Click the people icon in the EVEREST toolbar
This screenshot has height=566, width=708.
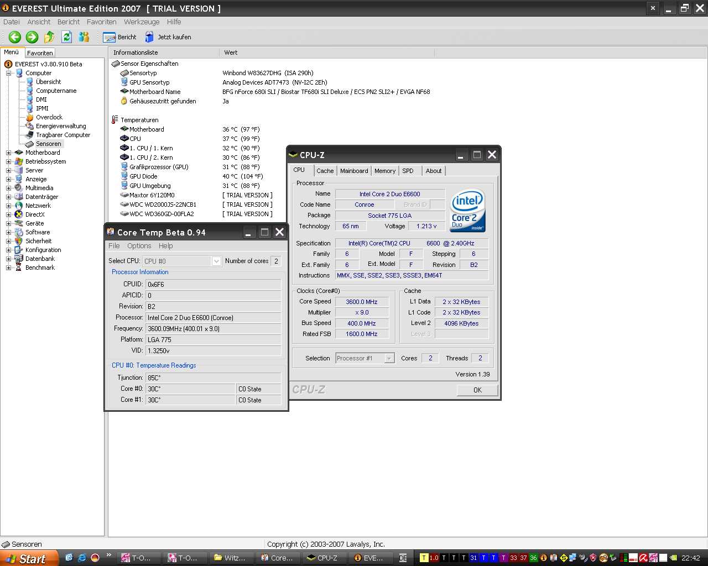point(84,37)
